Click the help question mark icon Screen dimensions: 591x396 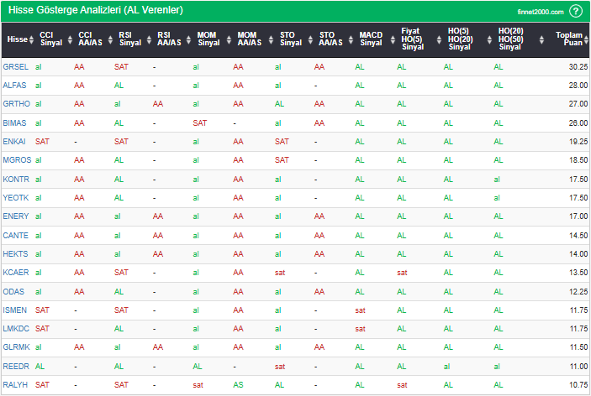pos(575,11)
